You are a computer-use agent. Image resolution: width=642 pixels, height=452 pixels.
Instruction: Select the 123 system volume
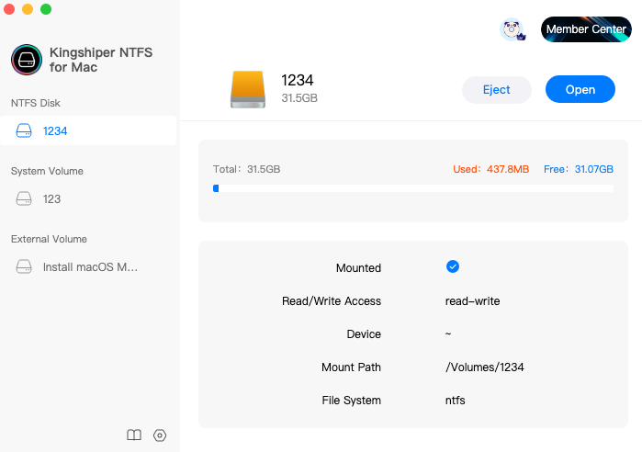click(88, 198)
